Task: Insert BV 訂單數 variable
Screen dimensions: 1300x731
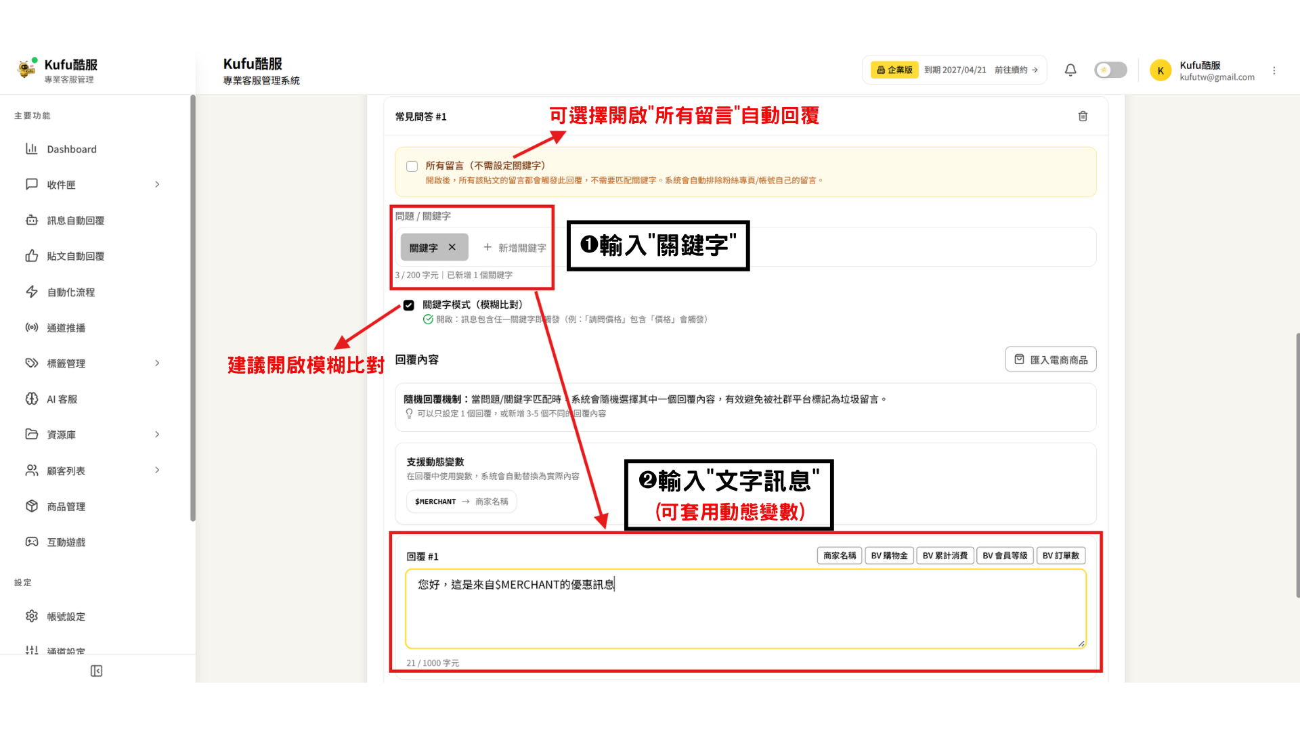Action: pos(1061,556)
